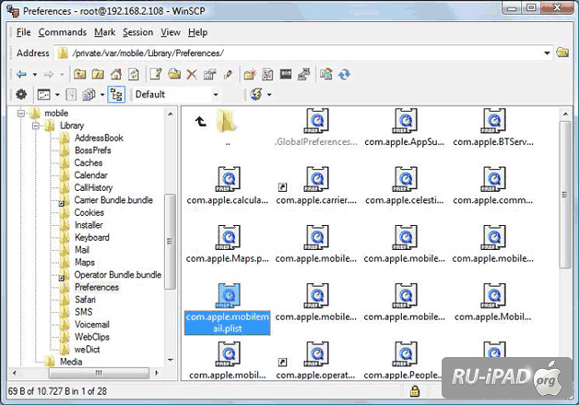Click the folder tree vertical scrollbar thumb

[x=170, y=242]
